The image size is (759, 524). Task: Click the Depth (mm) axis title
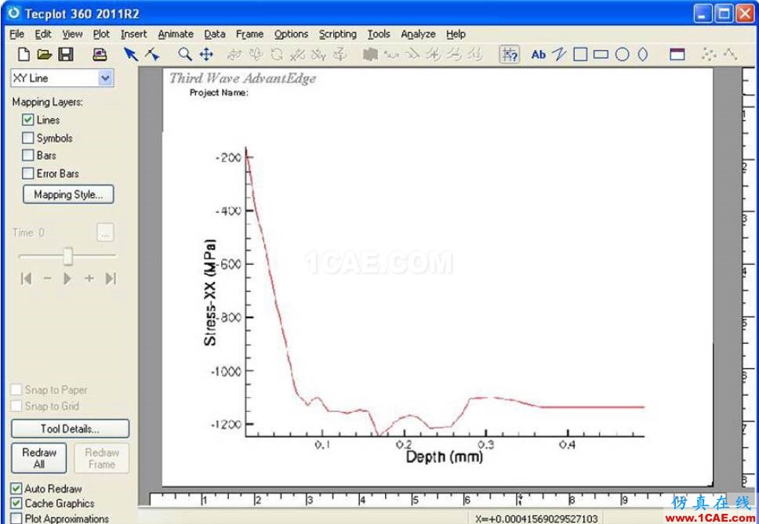click(445, 457)
